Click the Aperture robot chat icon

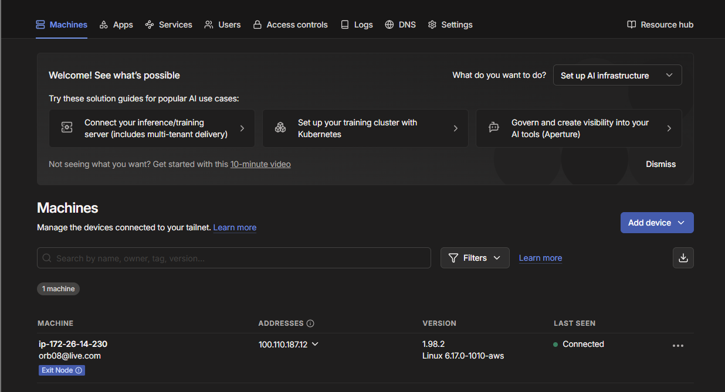click(x=494, y=128)
